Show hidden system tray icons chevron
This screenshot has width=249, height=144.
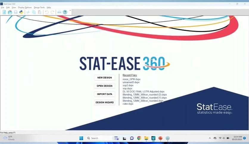coord(210,138)
